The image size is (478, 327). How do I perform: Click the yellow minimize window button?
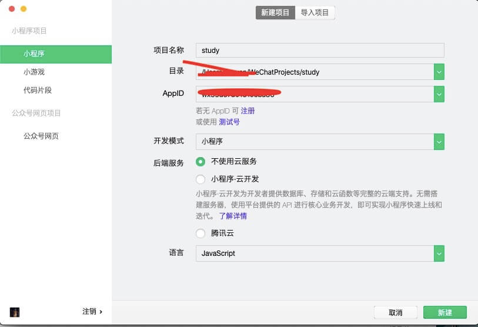pyautogui.click(x=24, y=9)
